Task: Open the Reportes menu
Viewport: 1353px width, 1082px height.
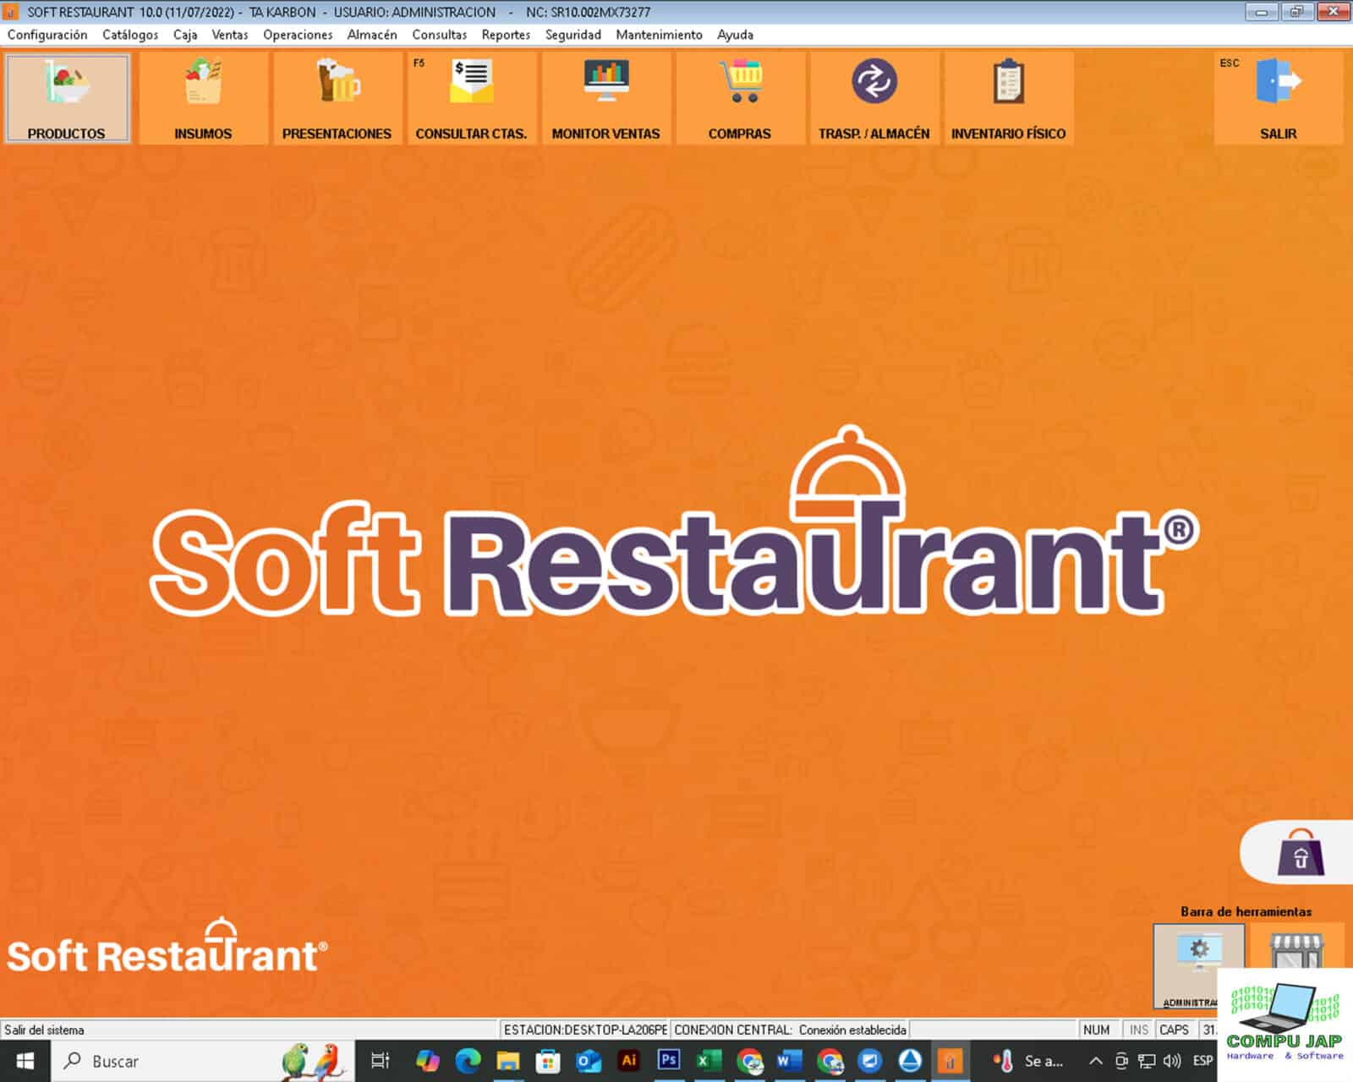Action: (506, 35)
